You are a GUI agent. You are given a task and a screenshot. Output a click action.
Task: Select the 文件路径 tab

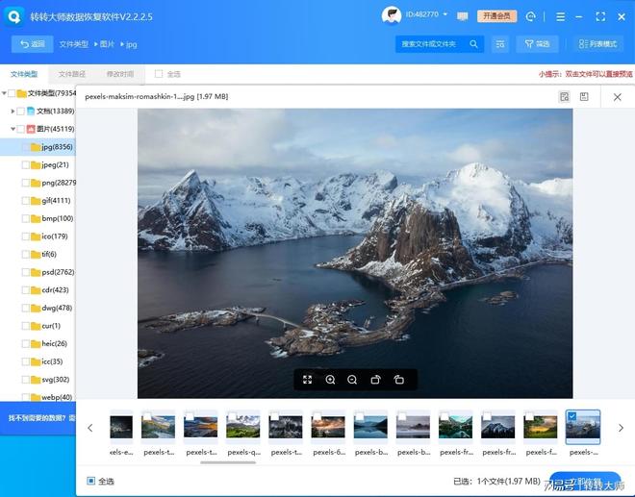[72, 74]
